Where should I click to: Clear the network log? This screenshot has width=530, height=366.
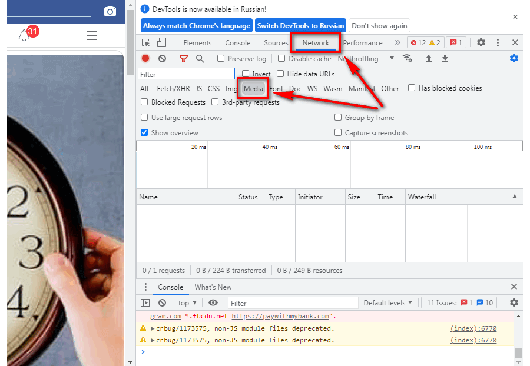(162, 58)
